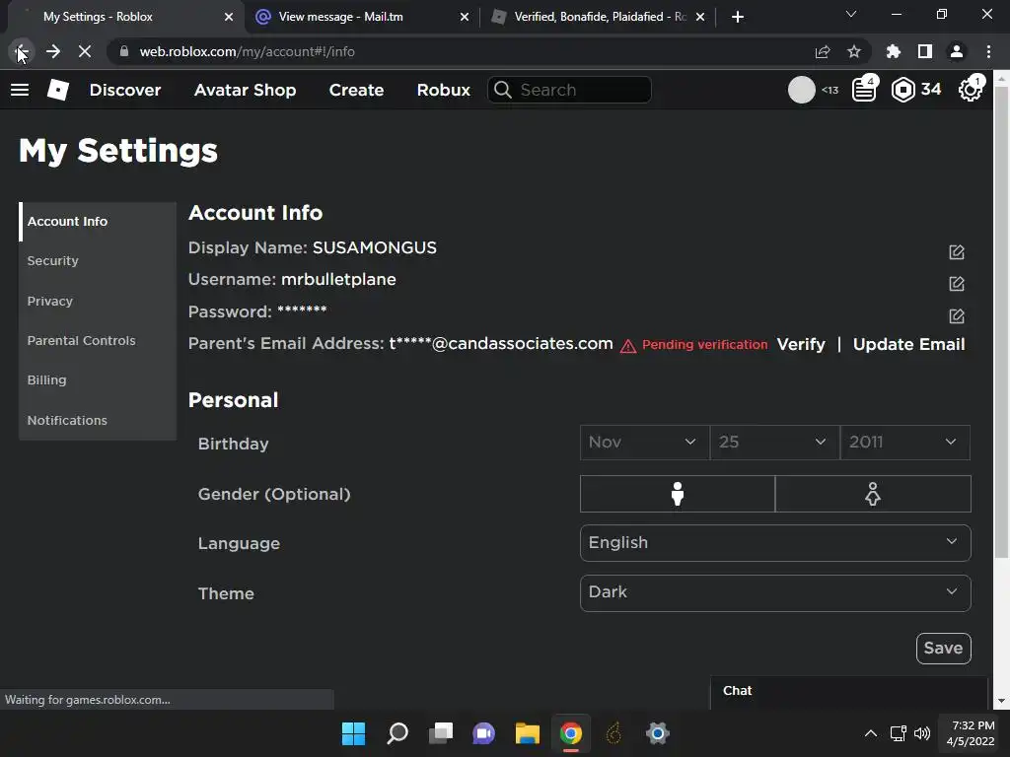
Task: Edit the Password
Action: tap(957, 315)
